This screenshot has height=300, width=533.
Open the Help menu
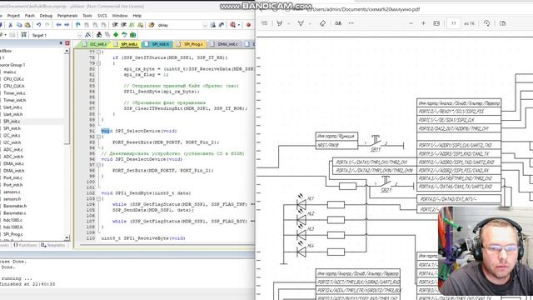click(x=137, y=16)
